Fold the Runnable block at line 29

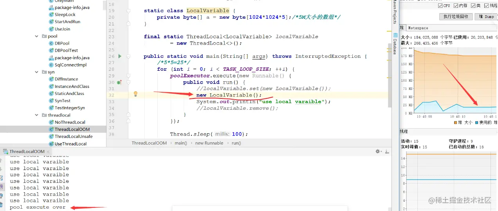(128, 76)
